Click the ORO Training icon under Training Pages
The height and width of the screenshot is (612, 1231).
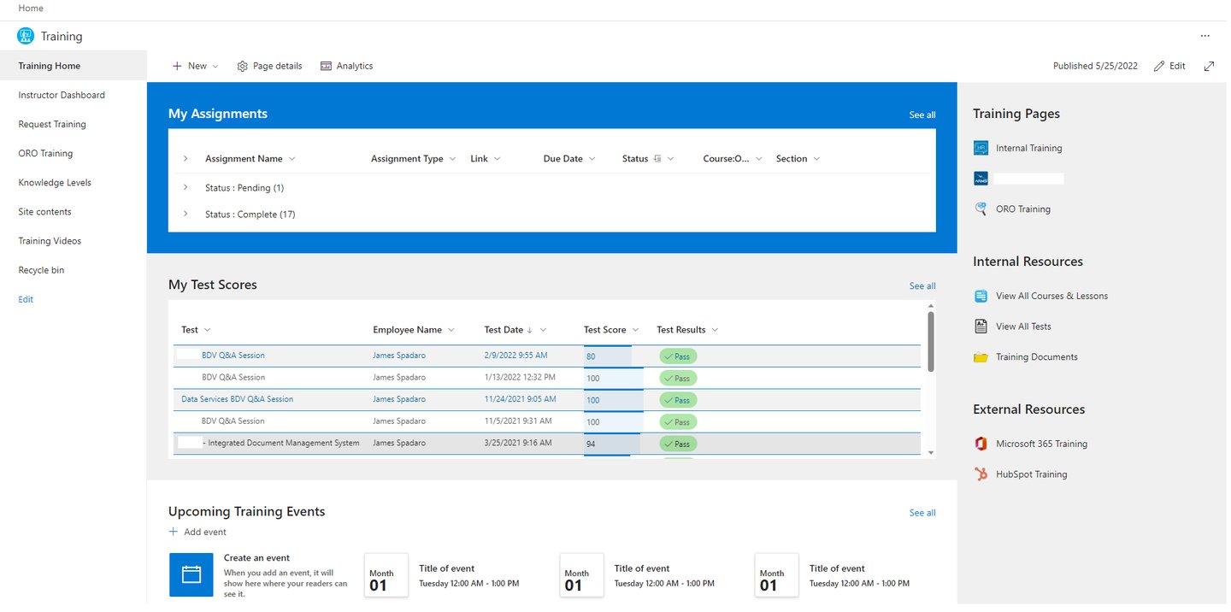tap(980, 209)
